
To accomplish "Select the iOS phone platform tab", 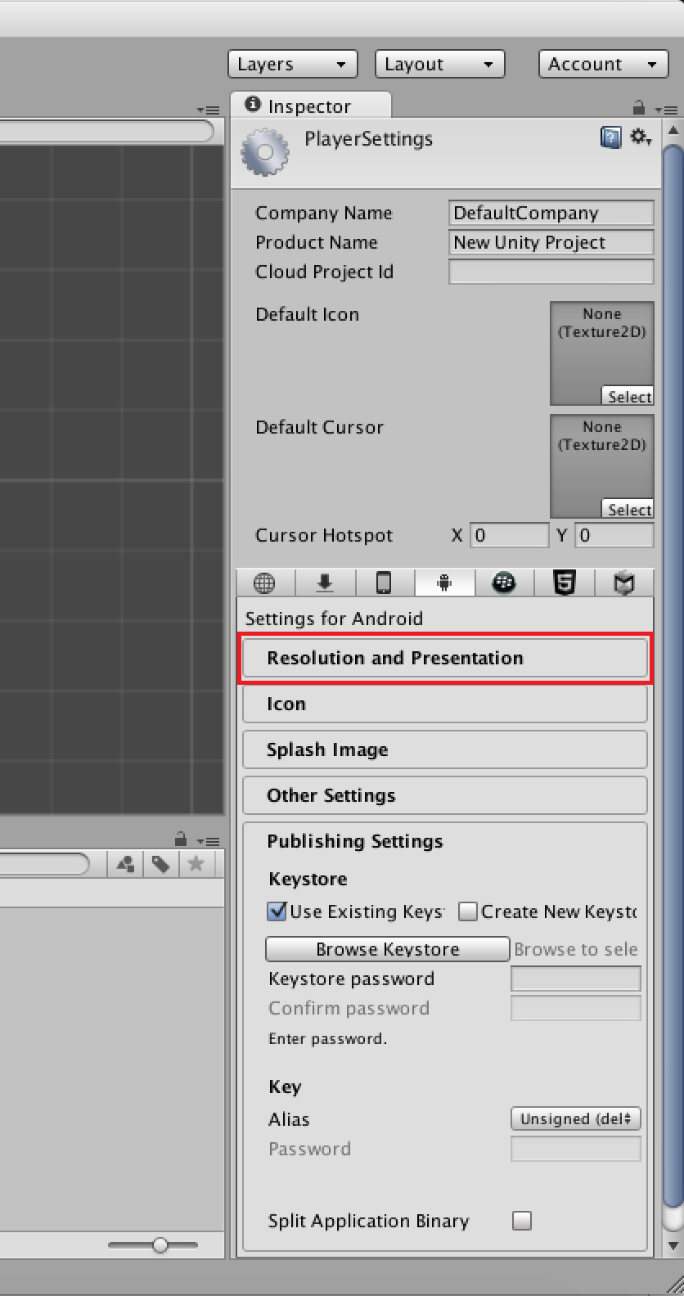I will coord(384,583).
